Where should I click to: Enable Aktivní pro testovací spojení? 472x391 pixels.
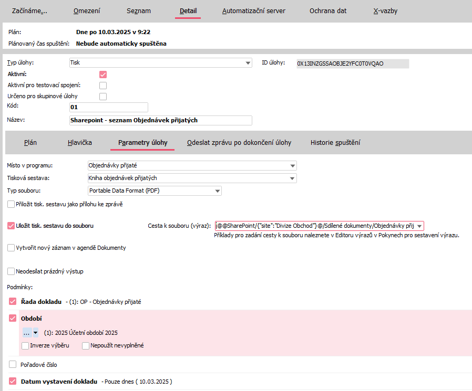tap(103, 86)
